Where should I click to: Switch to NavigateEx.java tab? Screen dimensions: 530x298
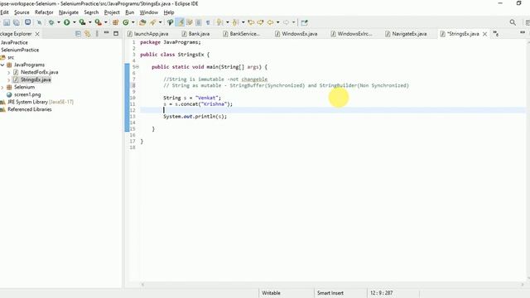tap(406, 34)
